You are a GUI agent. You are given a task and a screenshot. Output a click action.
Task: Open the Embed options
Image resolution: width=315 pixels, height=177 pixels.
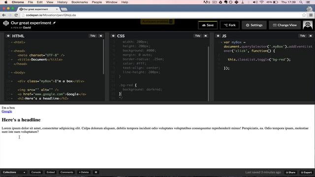coord(51,172)
